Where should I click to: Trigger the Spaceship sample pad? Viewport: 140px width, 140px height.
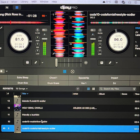[84, 78]
